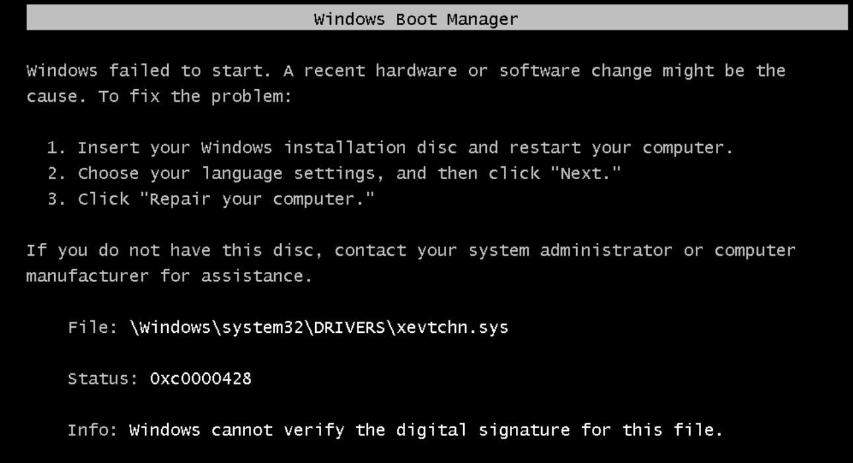853x463 pixels.
Task: Click the xevtchn.sys file name
Action: click(449, 327)
